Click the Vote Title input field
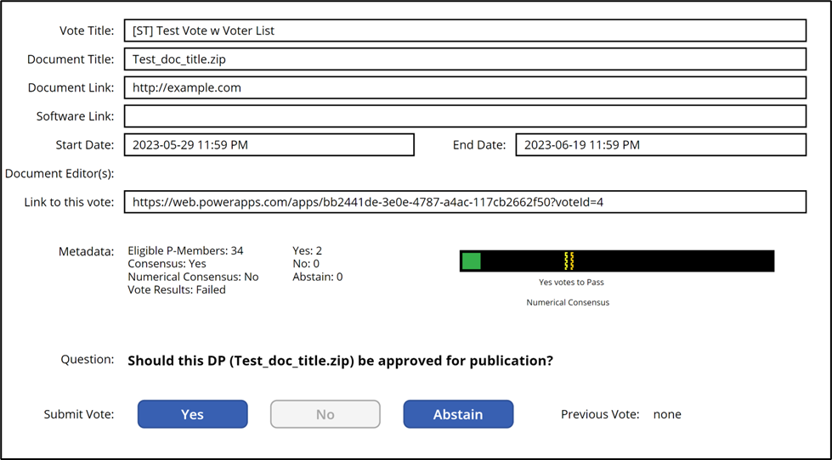Image resolution: width=832 pixels, height=460 pixels. 464,31
